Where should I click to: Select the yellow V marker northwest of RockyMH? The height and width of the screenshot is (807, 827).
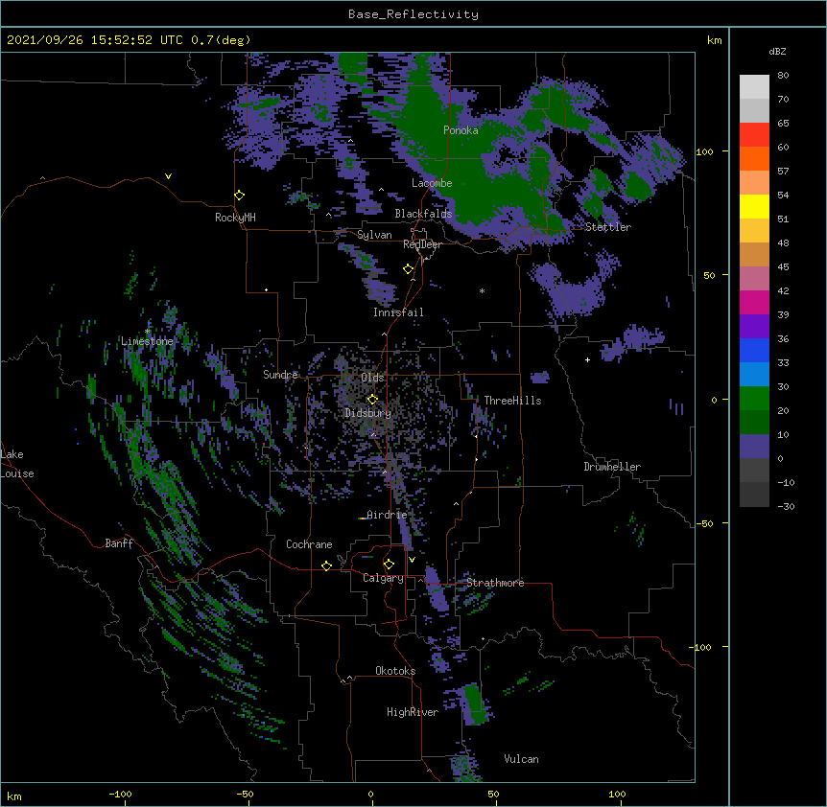click(x=168, y=176)
